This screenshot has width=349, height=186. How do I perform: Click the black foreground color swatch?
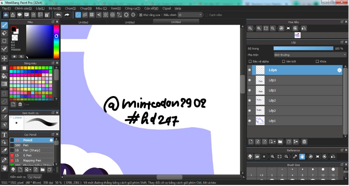14,29
